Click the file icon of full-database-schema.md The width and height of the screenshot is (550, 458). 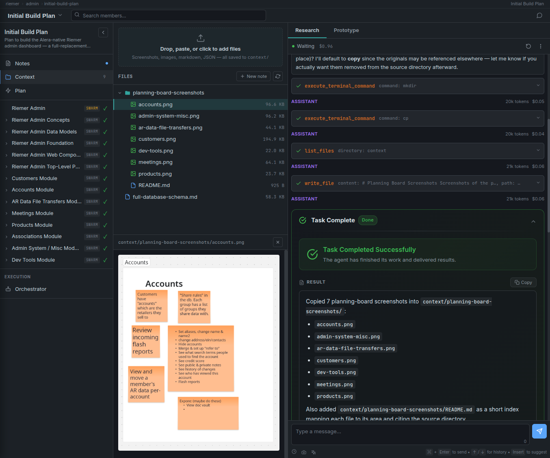tap(128, 197)
